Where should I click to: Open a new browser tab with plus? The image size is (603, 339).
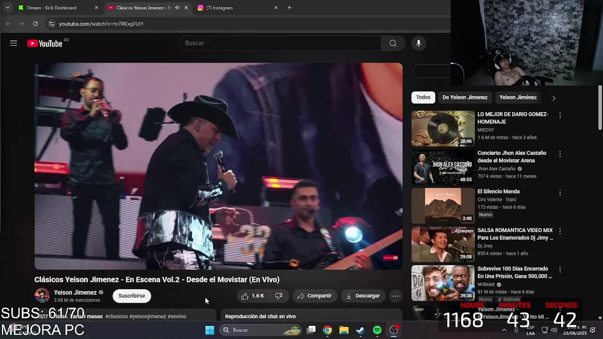coord(289,8)
